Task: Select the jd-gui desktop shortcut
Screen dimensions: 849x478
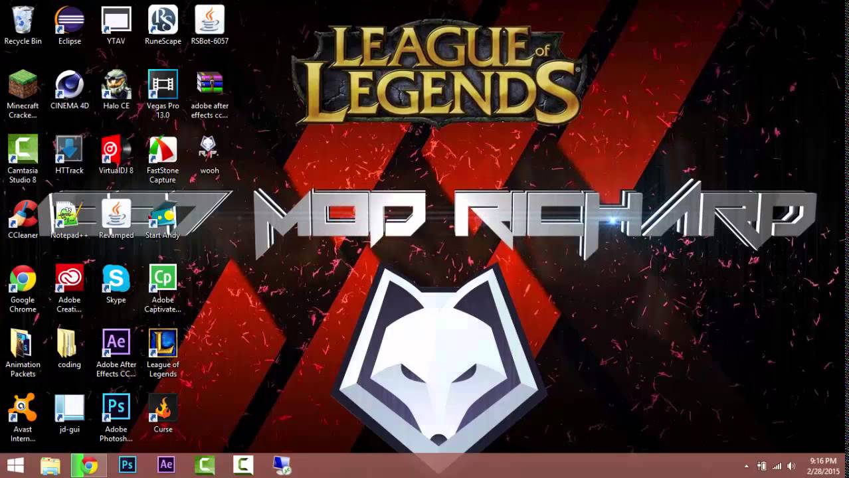Action: tap(69, 414)
